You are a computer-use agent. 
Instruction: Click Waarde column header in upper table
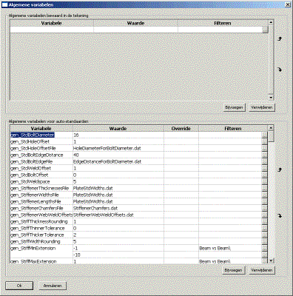(135, 23)
